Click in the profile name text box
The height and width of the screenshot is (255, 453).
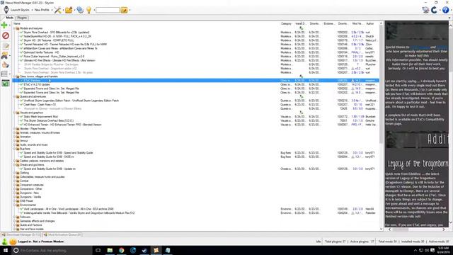pos(108,10)
